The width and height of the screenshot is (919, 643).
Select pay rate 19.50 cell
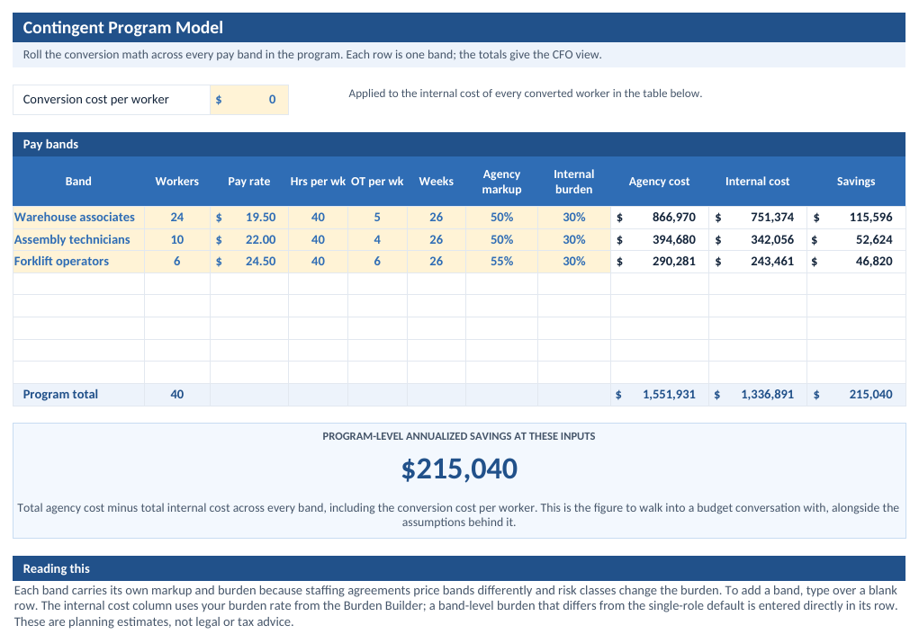coord(249,218)
